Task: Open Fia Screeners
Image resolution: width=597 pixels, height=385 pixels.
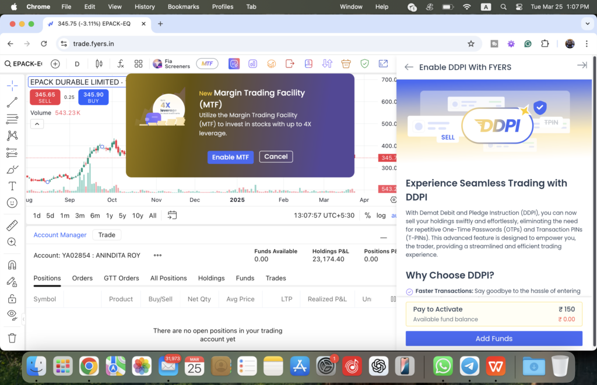Action: [171, 64]
